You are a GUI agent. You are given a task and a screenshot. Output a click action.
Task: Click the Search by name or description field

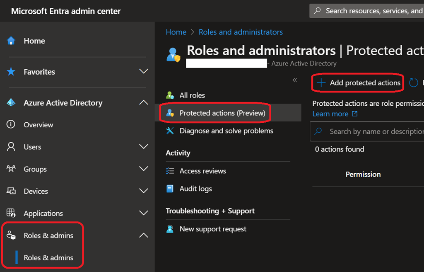(x=373, y=131)
